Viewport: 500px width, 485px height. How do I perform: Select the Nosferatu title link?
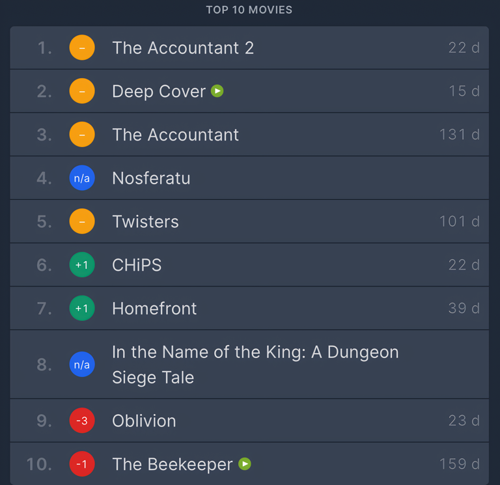pos(151,178)
